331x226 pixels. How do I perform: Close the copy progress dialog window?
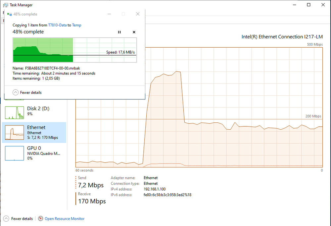coord(138,14)
